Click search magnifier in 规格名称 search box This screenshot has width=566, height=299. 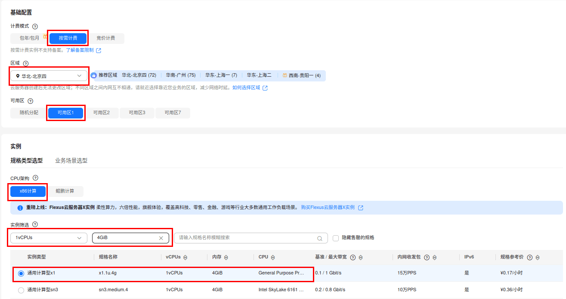point(320,238)
